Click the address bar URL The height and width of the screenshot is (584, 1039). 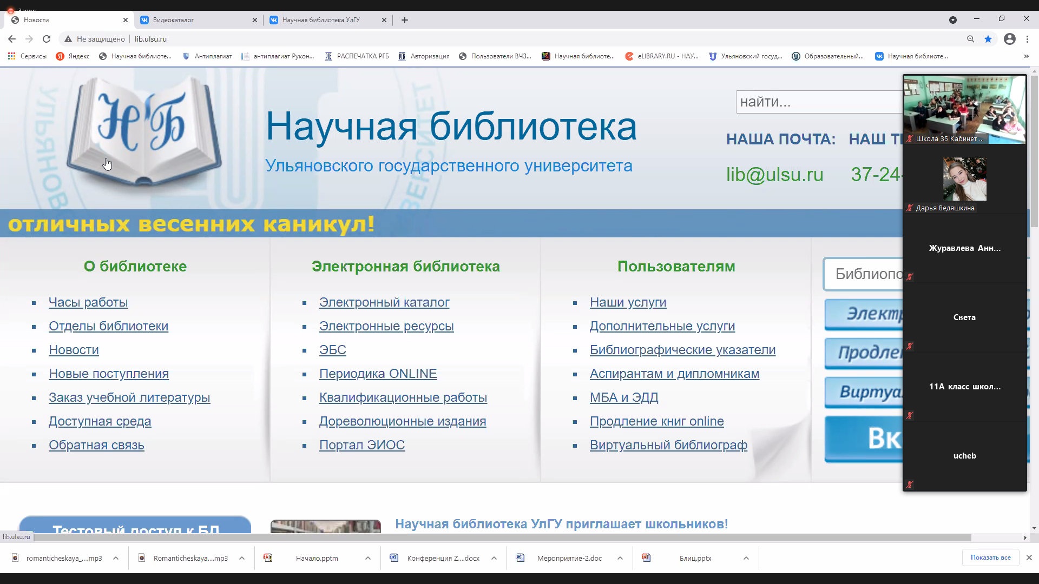(x=150, y=39)
